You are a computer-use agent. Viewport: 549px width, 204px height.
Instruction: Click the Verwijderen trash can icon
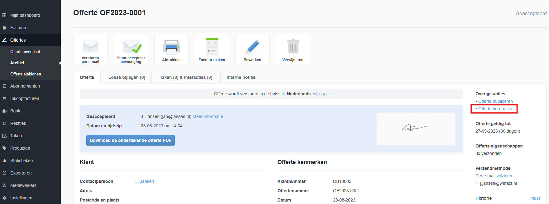pyautogui.click(x=293, y=47)
